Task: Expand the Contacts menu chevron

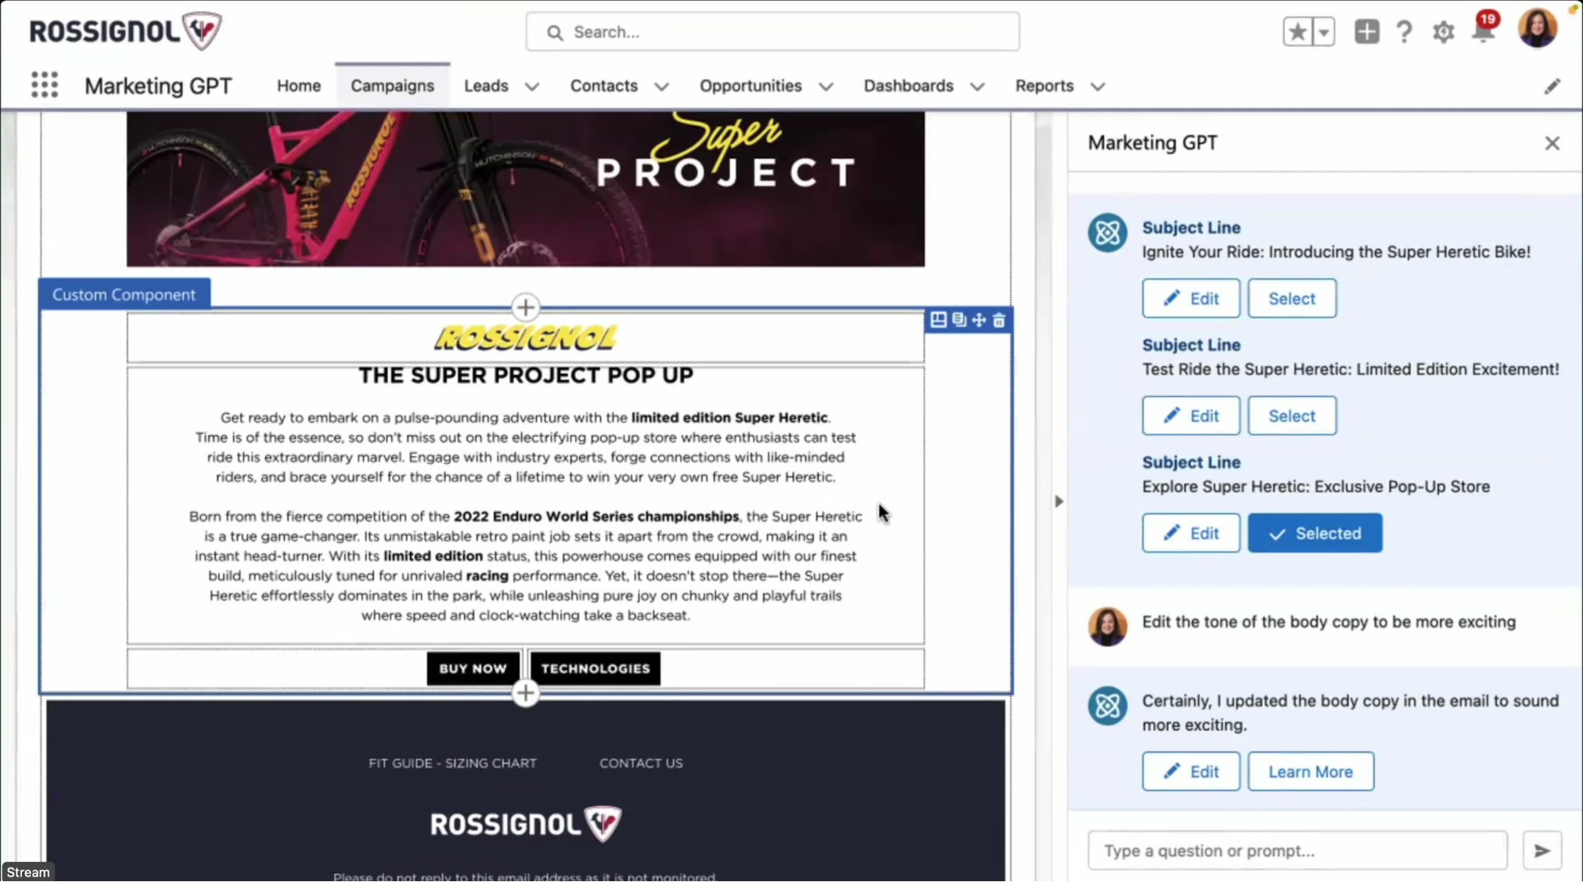Action: click(661, 86)
